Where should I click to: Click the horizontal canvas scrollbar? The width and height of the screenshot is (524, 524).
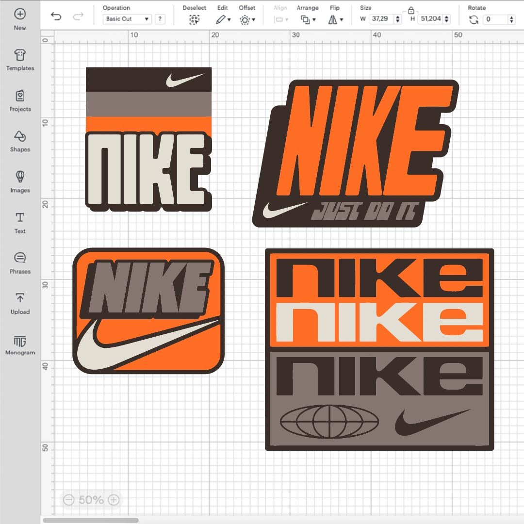[x=91, y=520]
